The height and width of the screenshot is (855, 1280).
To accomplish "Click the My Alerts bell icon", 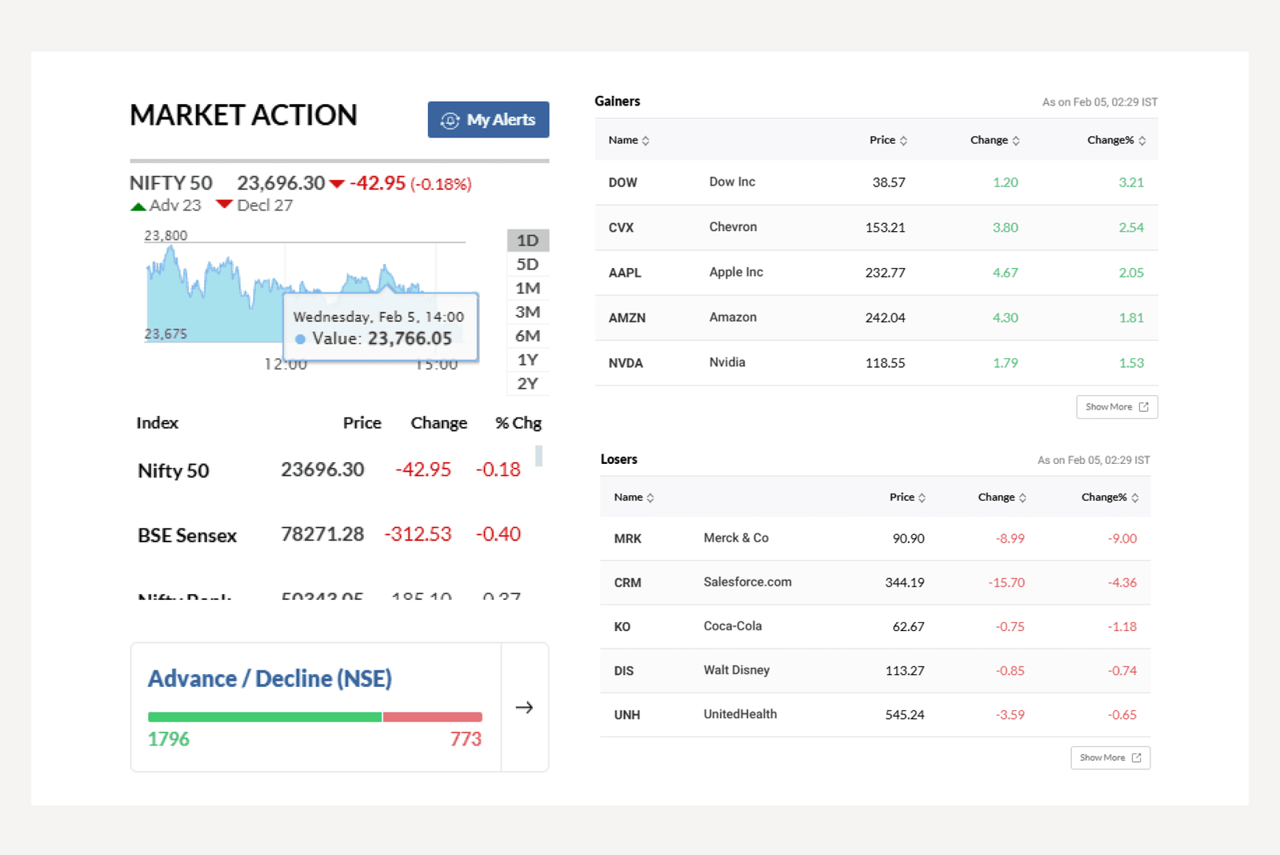I will click(450, 120).
